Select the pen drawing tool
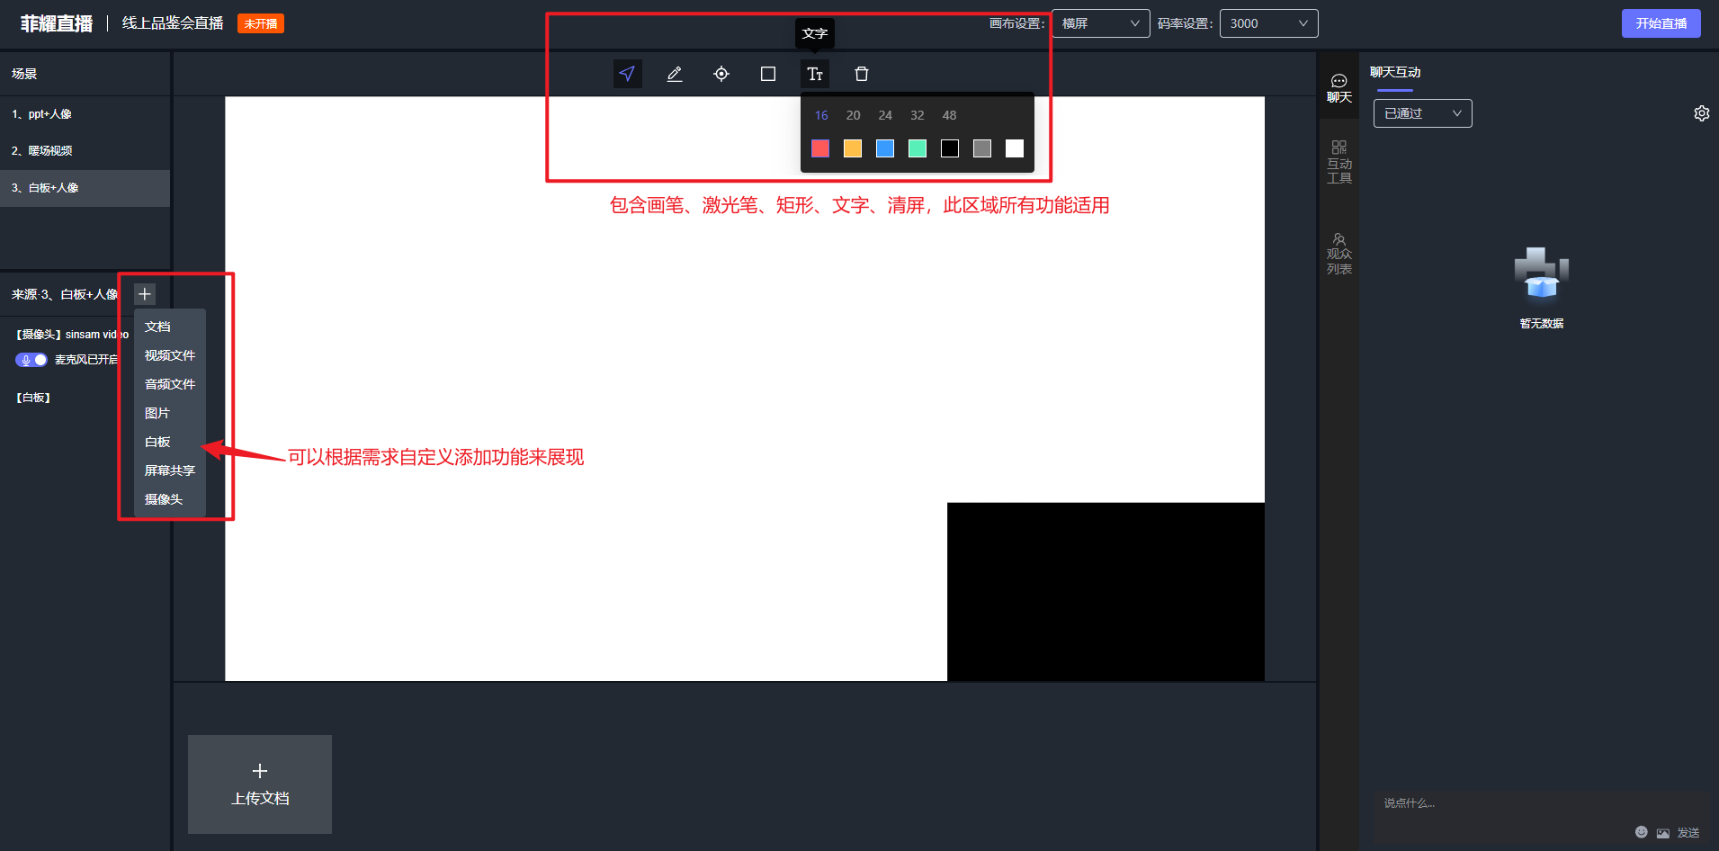1719x851 pixels. tap(674, 74)
